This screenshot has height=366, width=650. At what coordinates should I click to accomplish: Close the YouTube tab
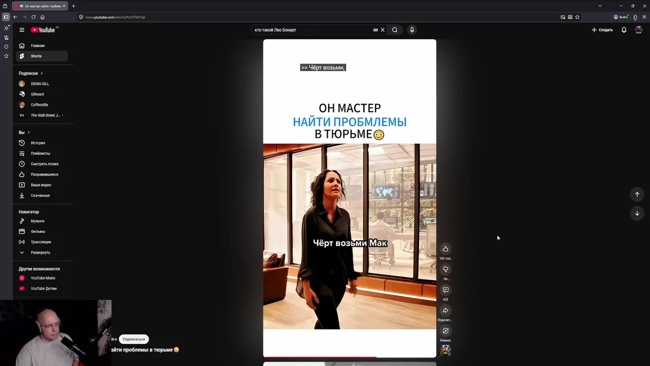(x=64, y=6)
